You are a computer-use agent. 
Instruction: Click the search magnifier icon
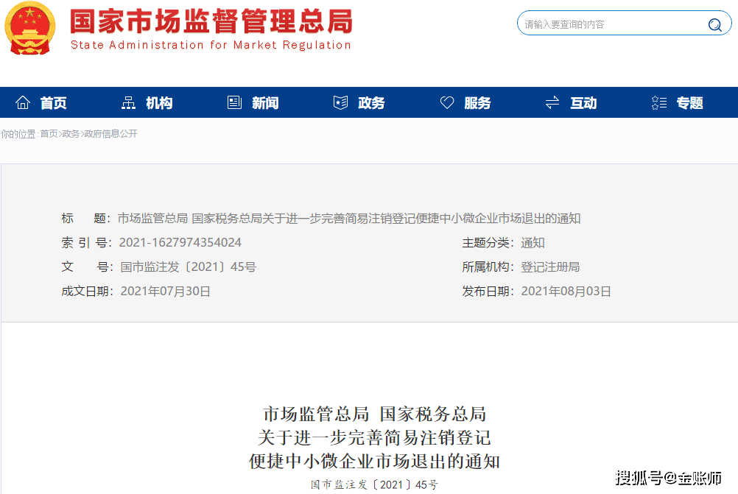click(x=714, y=24)
